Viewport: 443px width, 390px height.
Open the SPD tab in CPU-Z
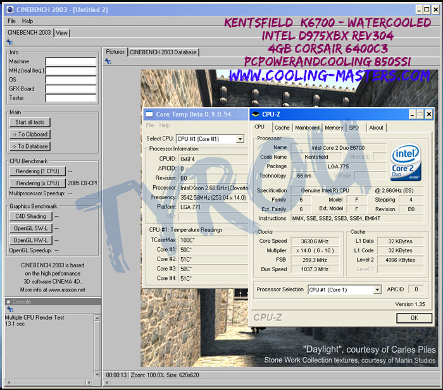(354, 128)
